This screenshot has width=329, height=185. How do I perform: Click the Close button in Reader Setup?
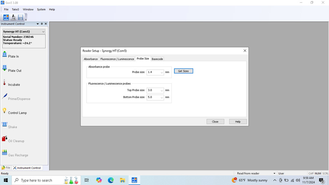coord(215,121)
